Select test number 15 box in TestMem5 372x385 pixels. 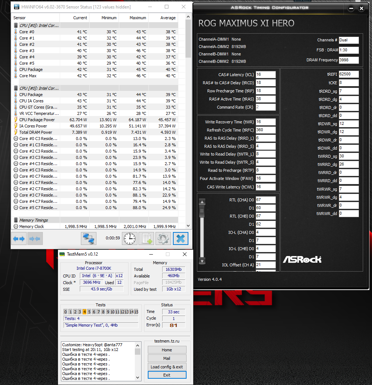[136, 312]
